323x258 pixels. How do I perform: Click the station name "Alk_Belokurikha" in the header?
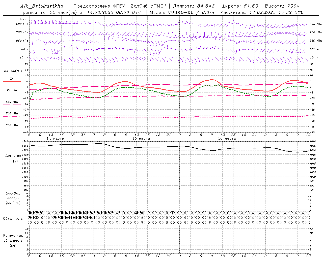tap(42, 6)
